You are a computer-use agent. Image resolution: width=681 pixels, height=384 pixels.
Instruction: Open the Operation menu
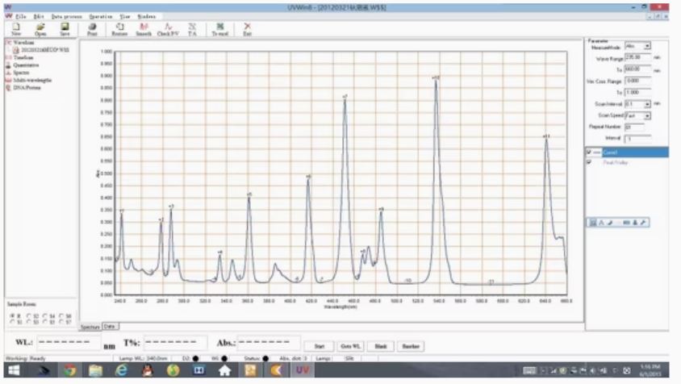tap(101, 16)
